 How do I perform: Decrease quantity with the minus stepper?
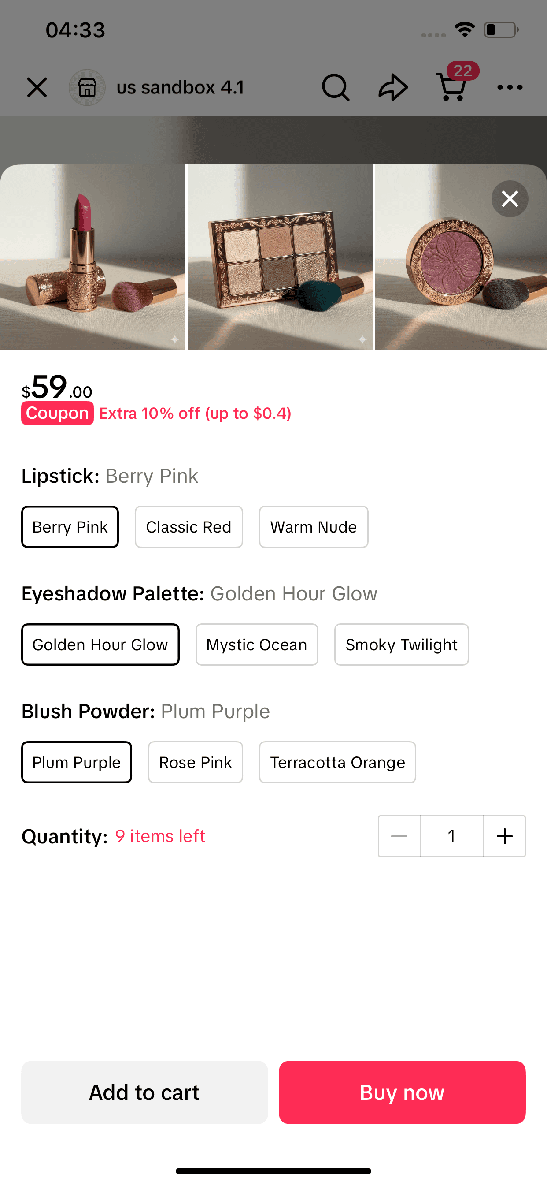(x=399, y=836)
